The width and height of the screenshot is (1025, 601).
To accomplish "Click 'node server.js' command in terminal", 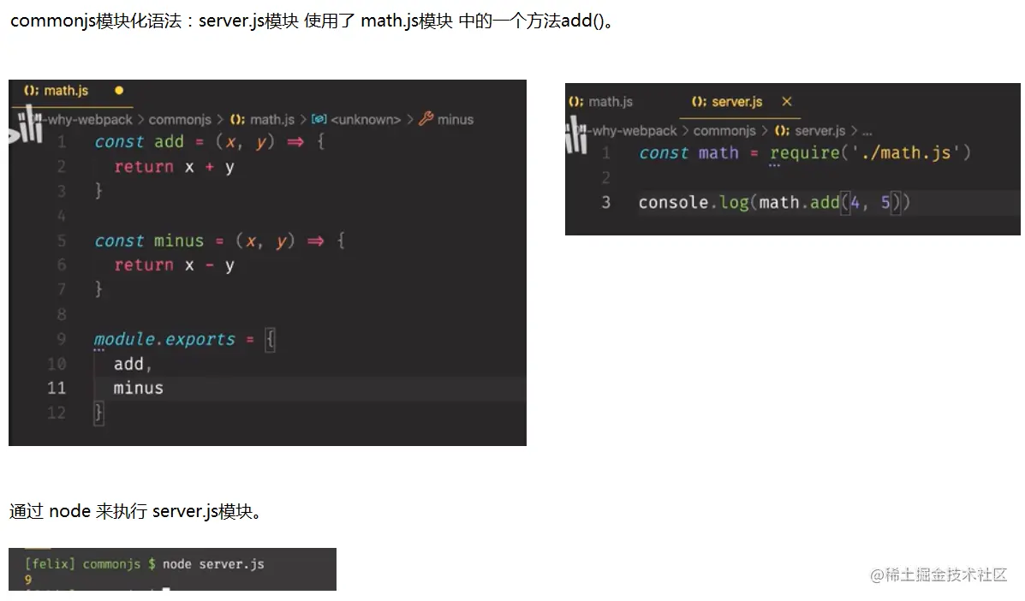I will (213, 564).
